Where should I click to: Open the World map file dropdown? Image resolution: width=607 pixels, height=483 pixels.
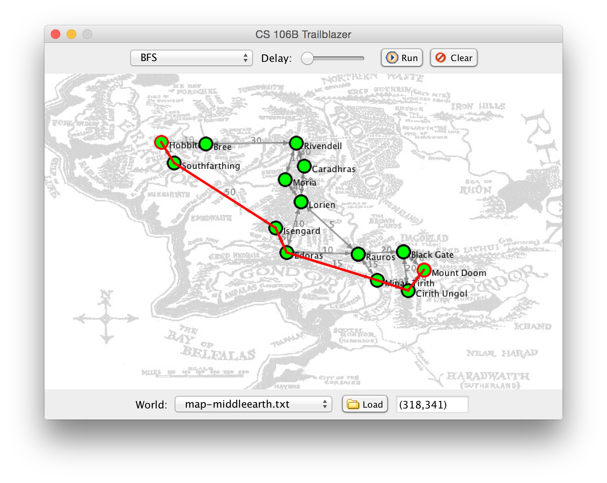(253, 404)
